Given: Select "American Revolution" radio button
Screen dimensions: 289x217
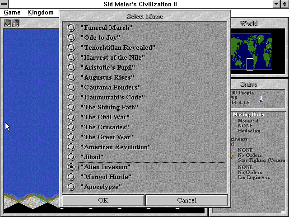Looking at the screenshot, I should [x=71, y=147].
